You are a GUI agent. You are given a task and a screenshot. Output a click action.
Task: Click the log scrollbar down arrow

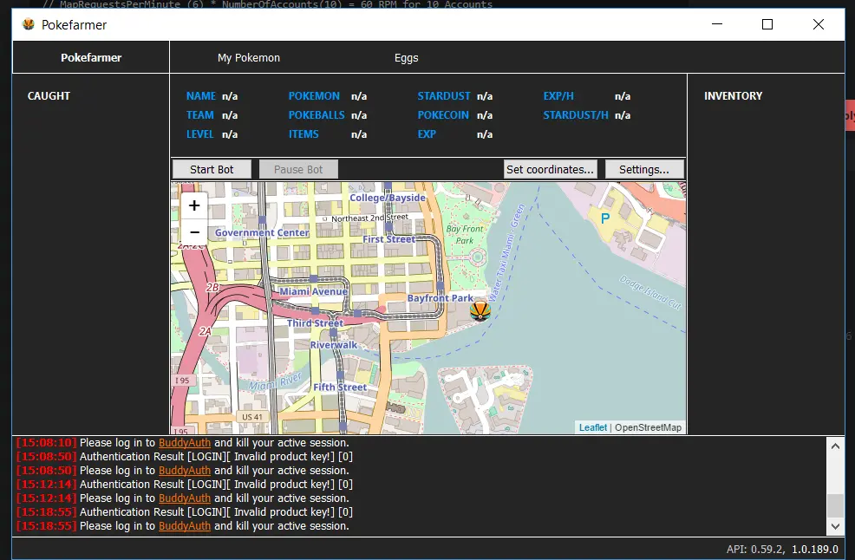[x=835, y=527]
